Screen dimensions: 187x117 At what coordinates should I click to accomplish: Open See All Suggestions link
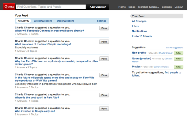click(x=175, y=48)
